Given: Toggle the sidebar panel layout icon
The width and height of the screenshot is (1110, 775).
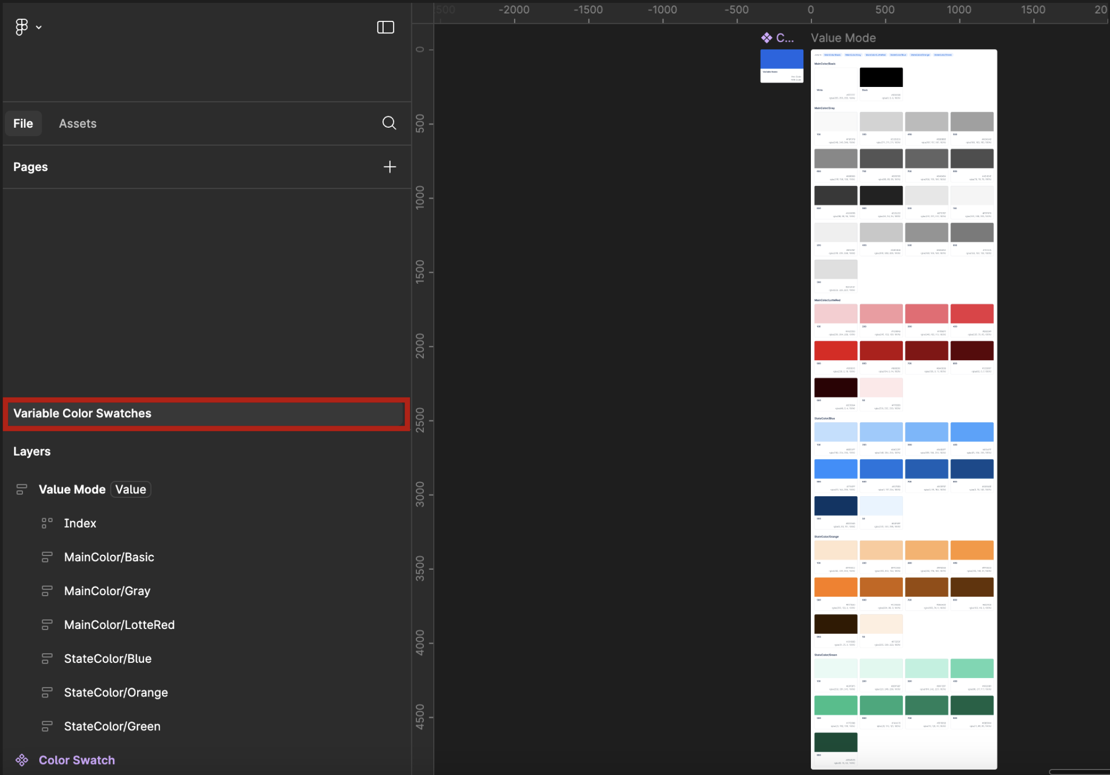Looking at the screenshot, I should coord(385,27).
